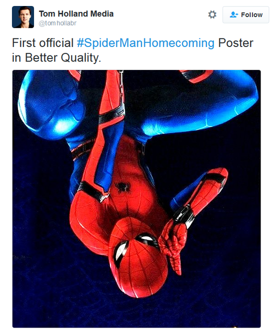Image resolution: width=275 pixels, height=331 pixels.
Task: Click the red boot at poster top
Action: point(196,76)
